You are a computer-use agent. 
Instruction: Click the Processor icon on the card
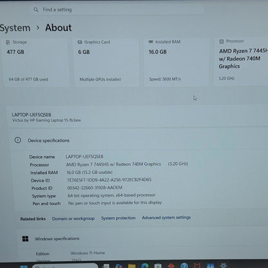click(x=222, y=41)
